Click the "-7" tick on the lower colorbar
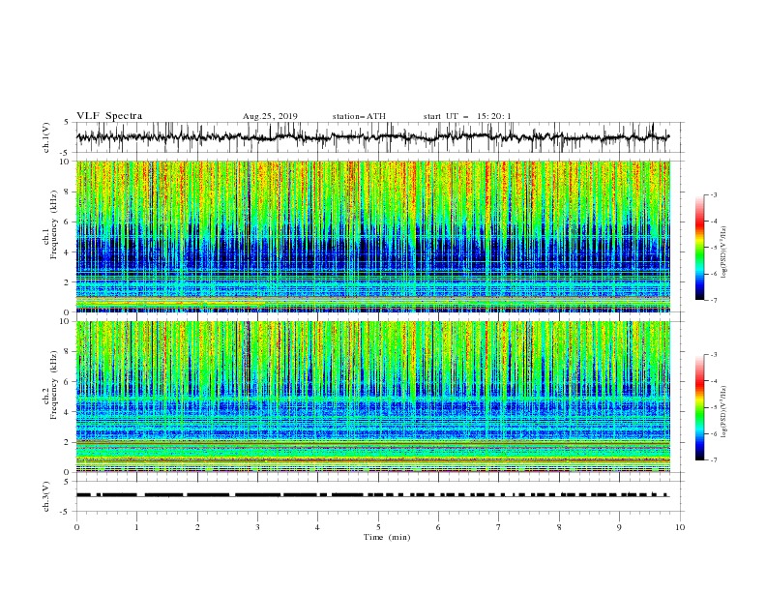766x592 pixels. 714,460
